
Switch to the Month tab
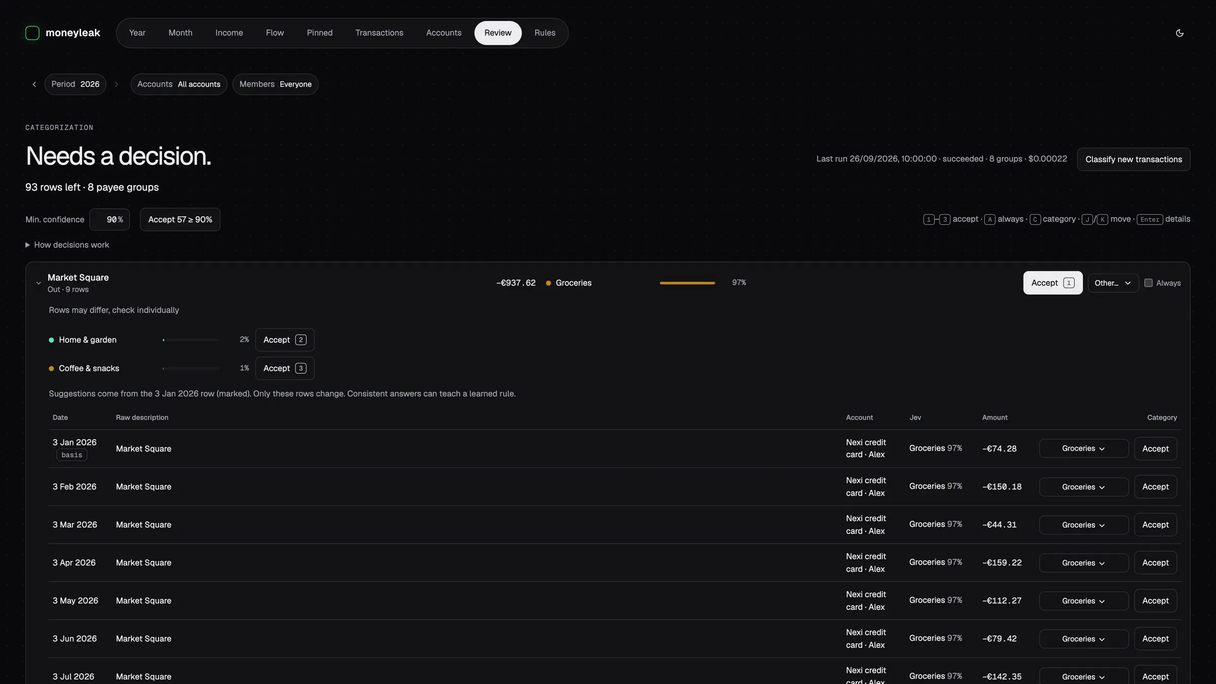180,33
